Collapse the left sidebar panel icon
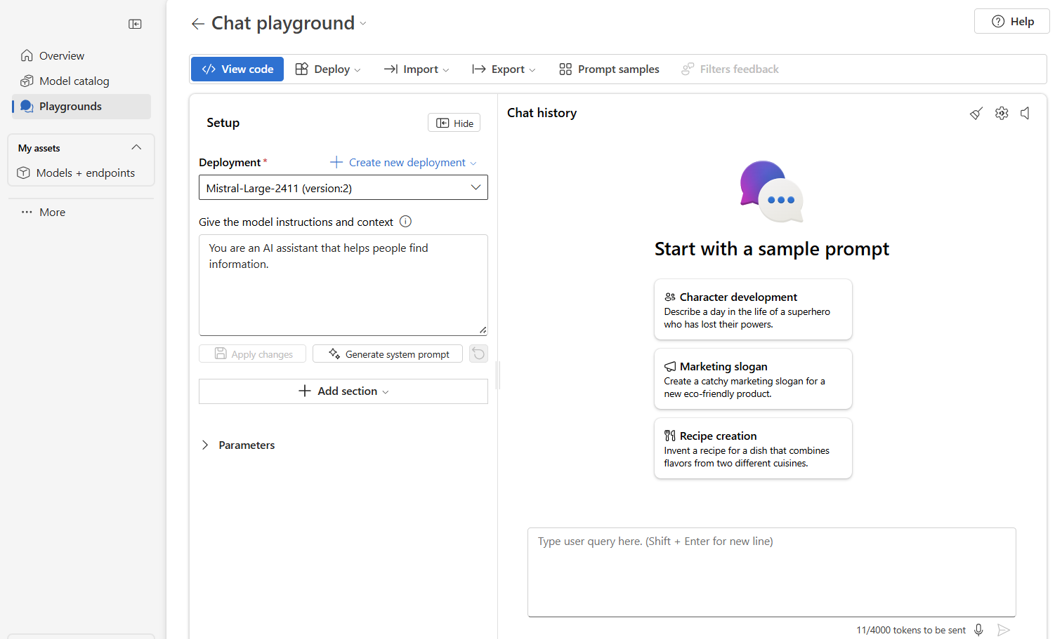The image size is (1062, 639). [x=135, y=25]
